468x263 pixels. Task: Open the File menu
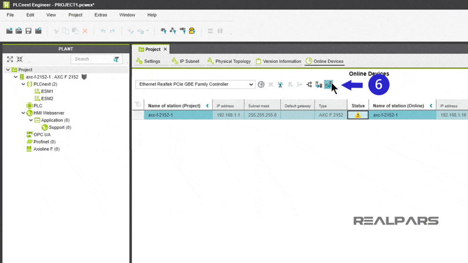click(10, 15)
